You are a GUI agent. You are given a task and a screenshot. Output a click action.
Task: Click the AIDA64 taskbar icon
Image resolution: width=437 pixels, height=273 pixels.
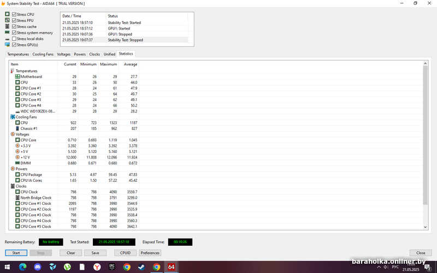[171, 267]
